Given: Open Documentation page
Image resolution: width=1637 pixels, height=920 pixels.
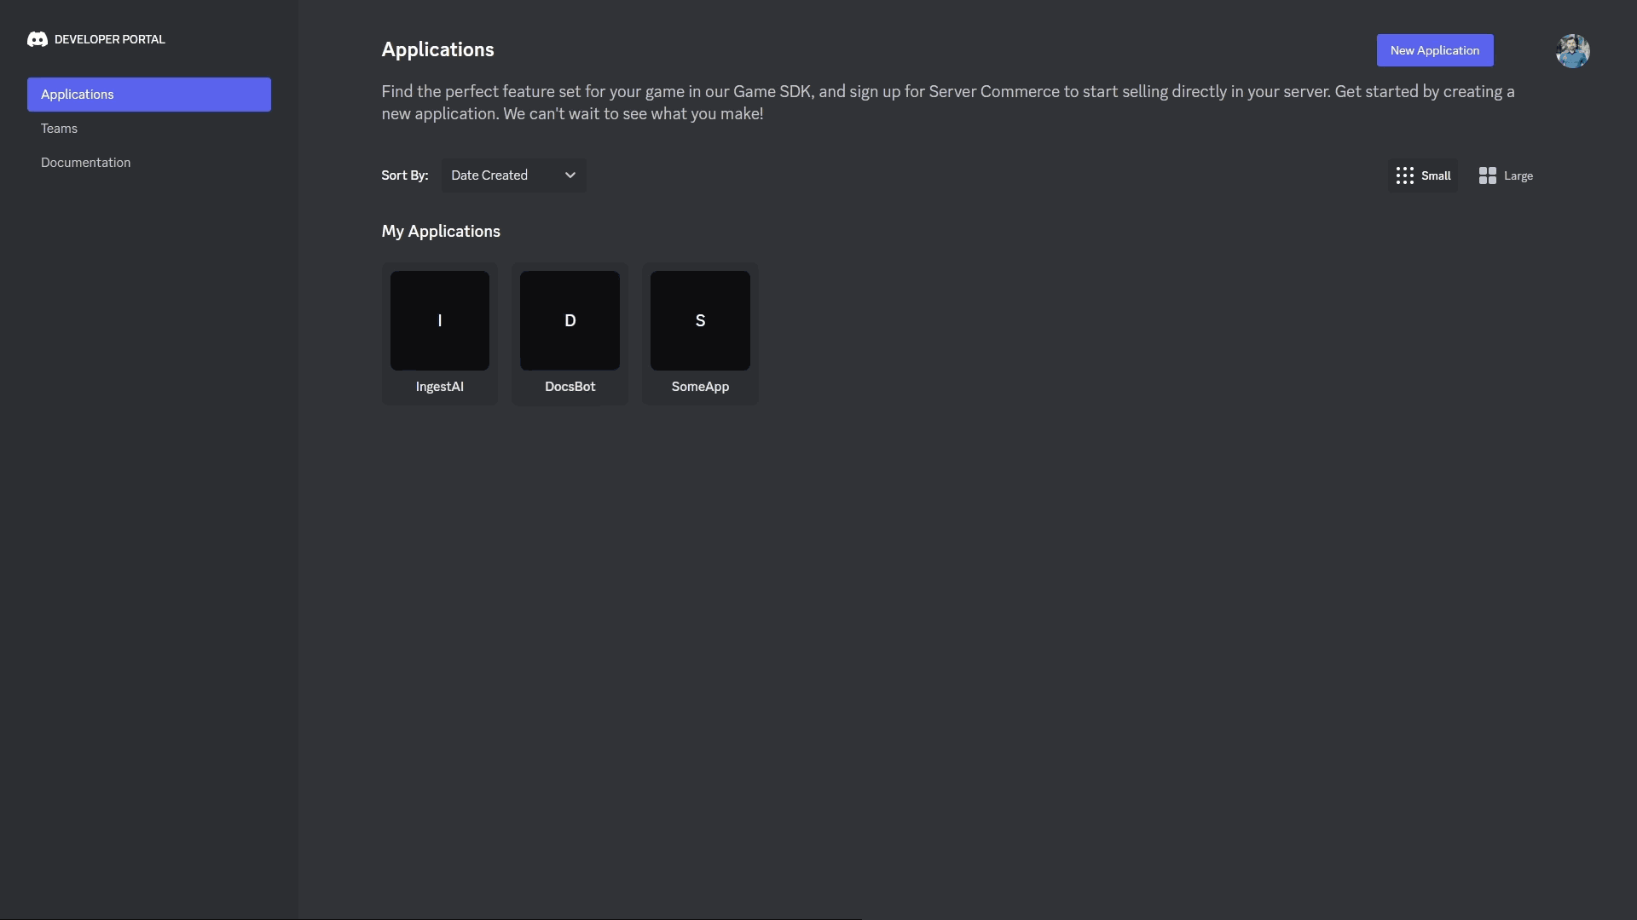Looking at the screenshot, I should pos(85,163).
